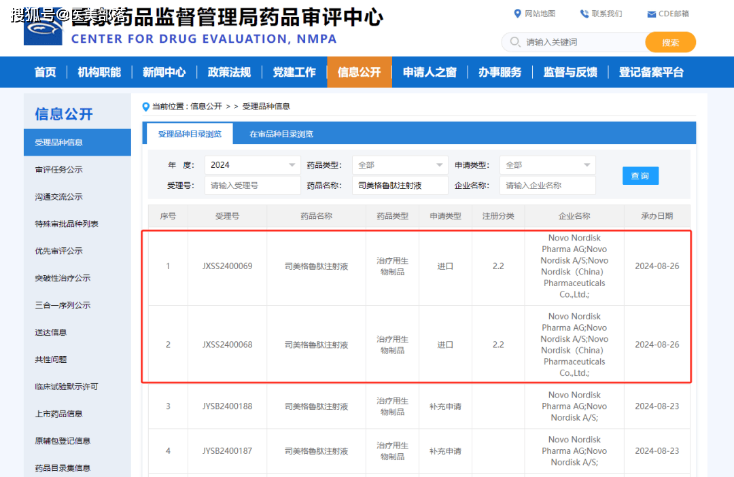Viewport: 734px width, 477px height.
Task: Open 监督与反馈 navigation item
Action: 570,72
